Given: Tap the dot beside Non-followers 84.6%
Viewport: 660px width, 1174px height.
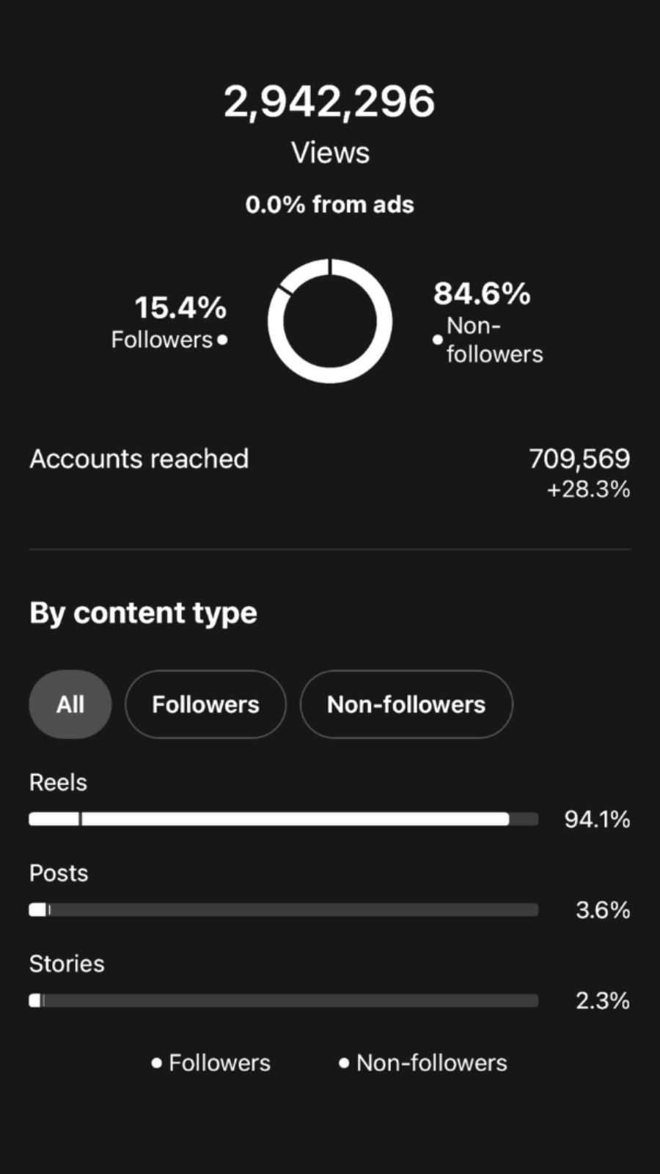Looking at the screenshot, I should (438, 340).
